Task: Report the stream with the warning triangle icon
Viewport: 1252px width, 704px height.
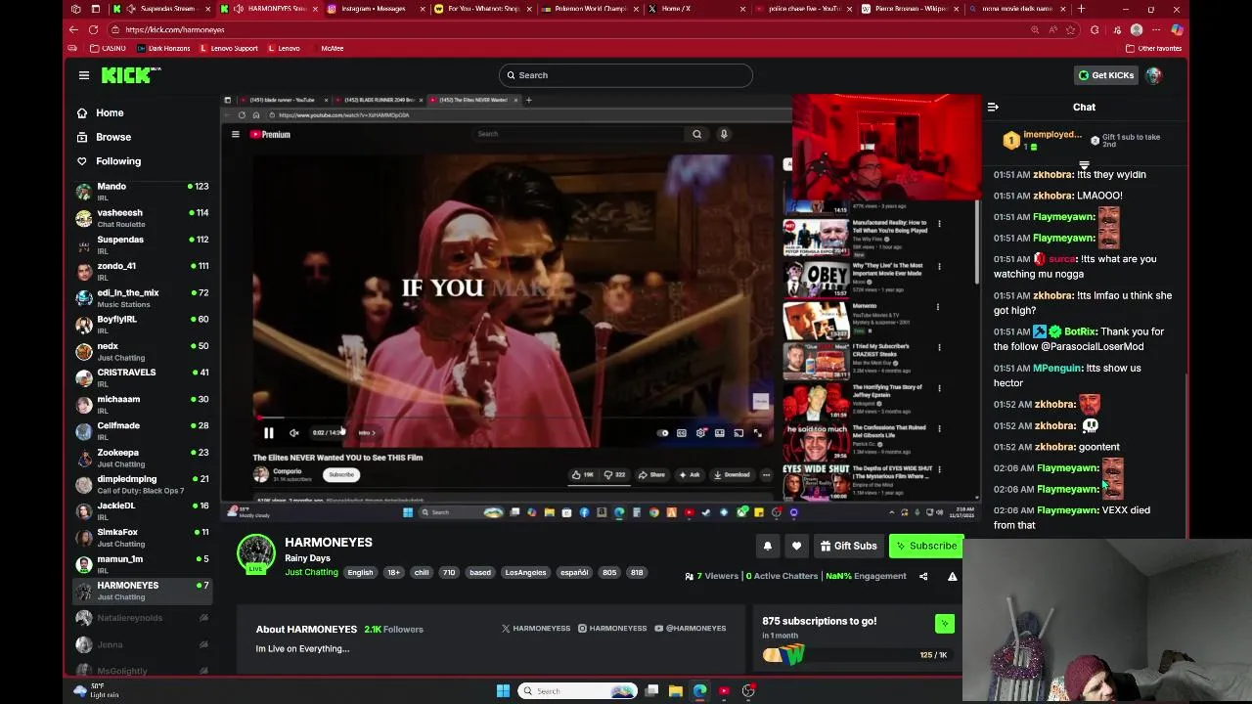Action: tap(952, 576)
